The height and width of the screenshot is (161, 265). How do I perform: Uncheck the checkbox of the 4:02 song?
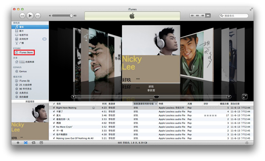(x=54, y=123)
